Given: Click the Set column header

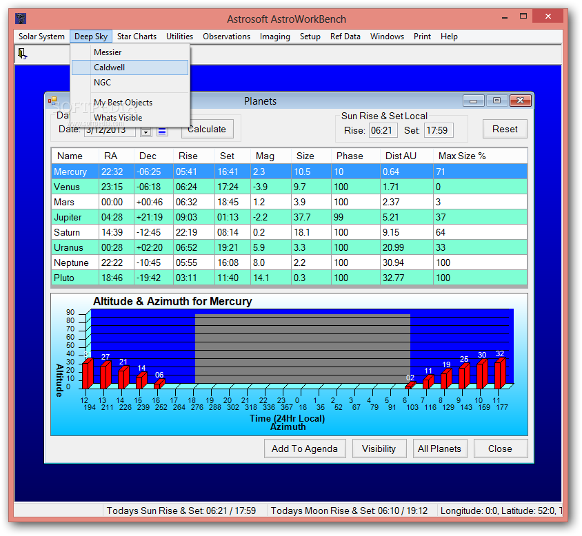Looking at the screenshot, I should pyautogui.click(x=232, y=156).
